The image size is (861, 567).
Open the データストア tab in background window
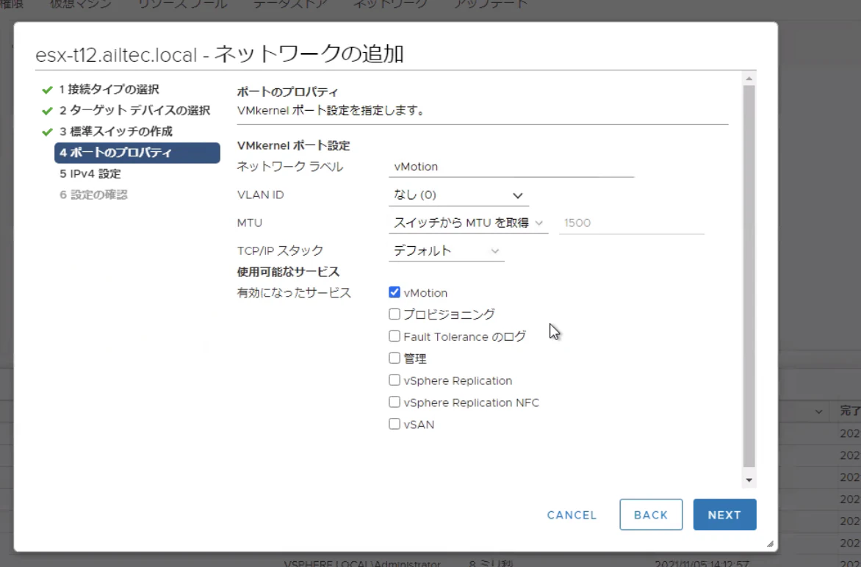[290, 4]
